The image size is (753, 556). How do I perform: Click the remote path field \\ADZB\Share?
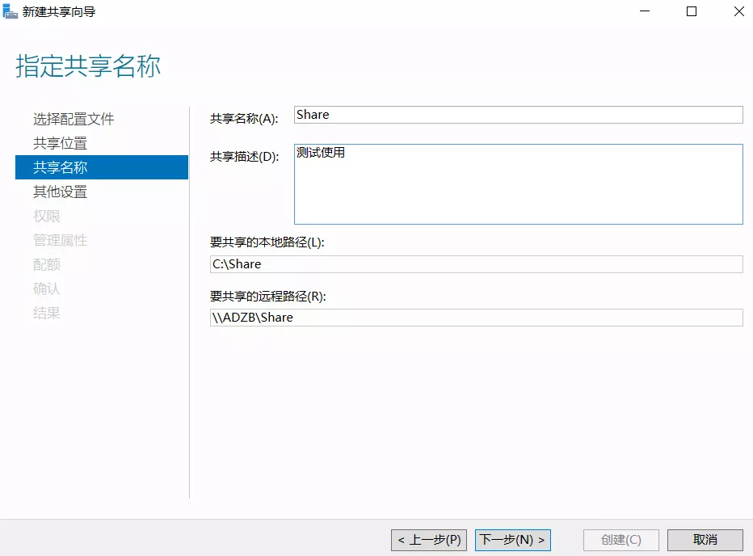(476, 318)
